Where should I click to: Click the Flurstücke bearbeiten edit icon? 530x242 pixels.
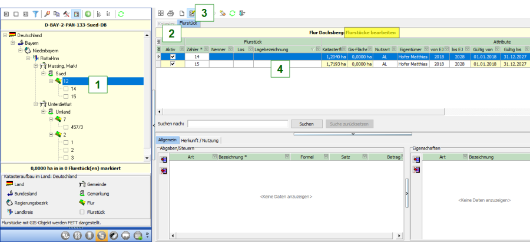click(x=191, y=13)
